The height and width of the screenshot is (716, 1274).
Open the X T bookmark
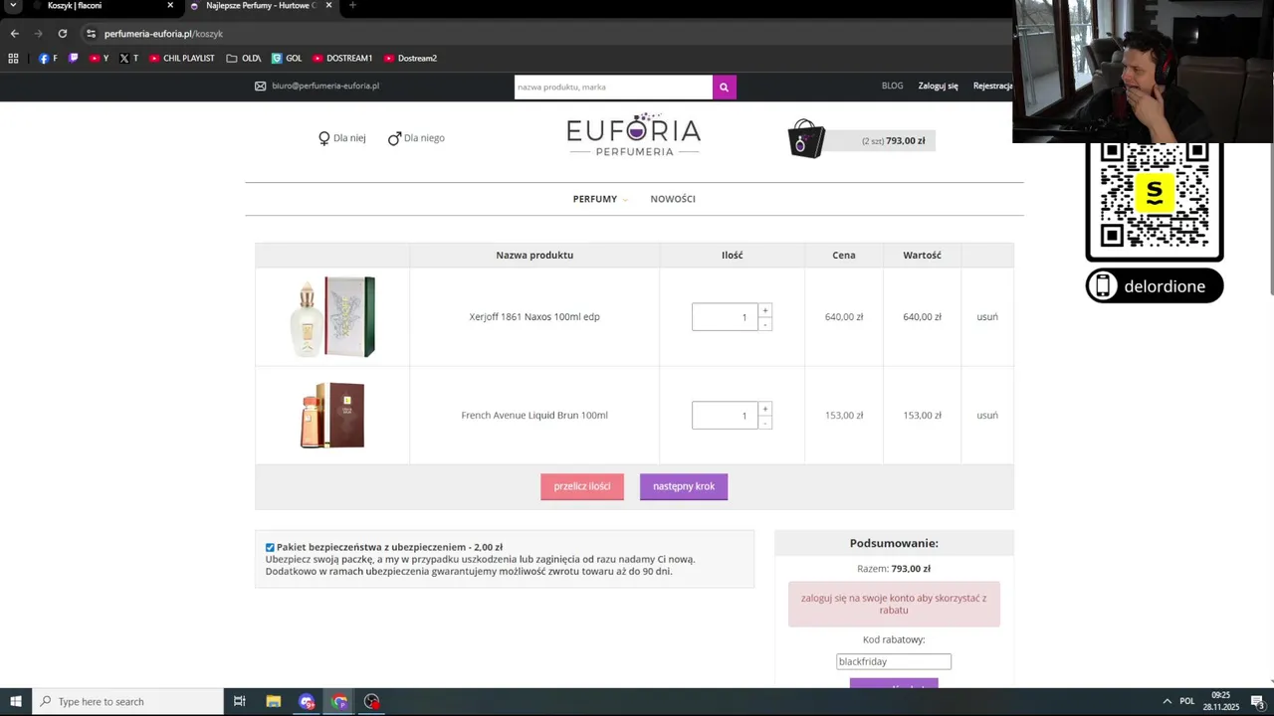(x=128, y=59)
